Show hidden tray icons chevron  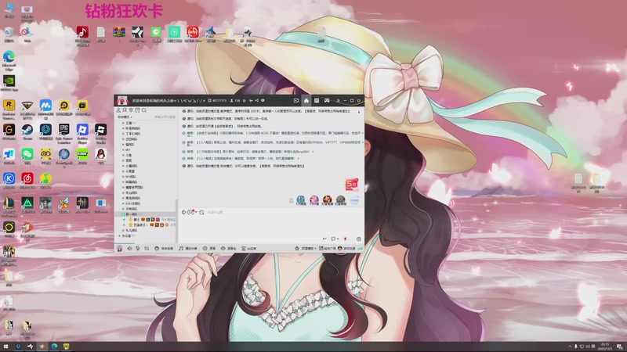tap(570, 347)
